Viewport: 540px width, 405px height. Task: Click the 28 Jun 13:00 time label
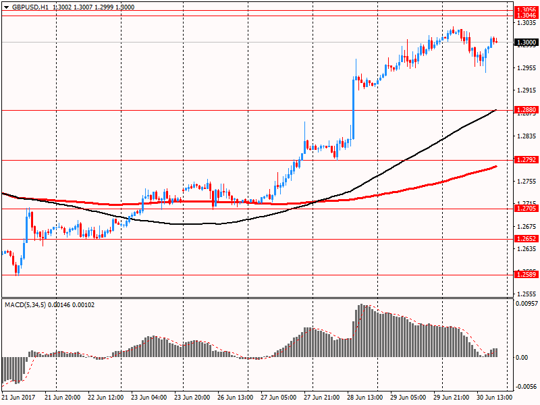coord(364,397)
